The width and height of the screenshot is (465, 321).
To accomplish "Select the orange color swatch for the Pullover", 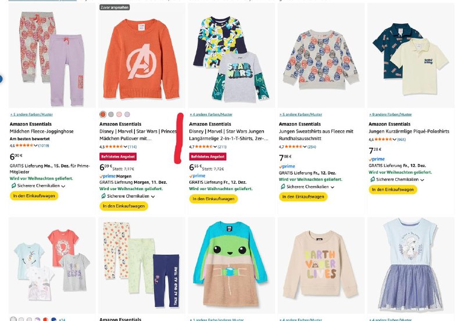I will [103, 115].
